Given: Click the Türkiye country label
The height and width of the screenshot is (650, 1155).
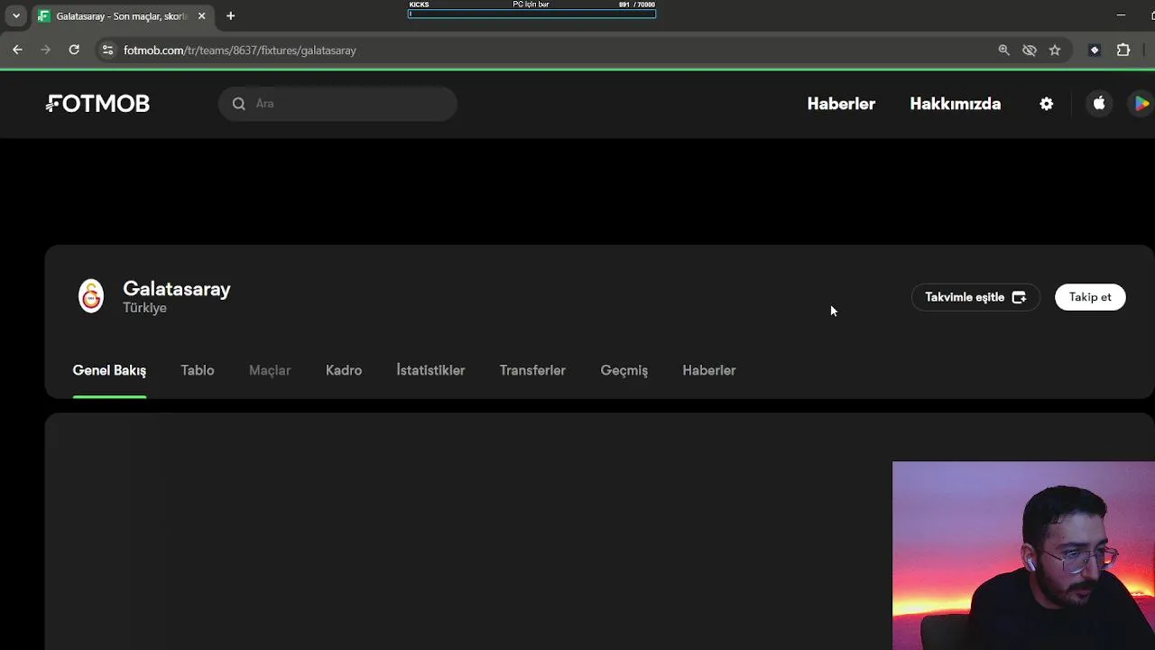Looking at the screenshot, I should click(144, 308).
